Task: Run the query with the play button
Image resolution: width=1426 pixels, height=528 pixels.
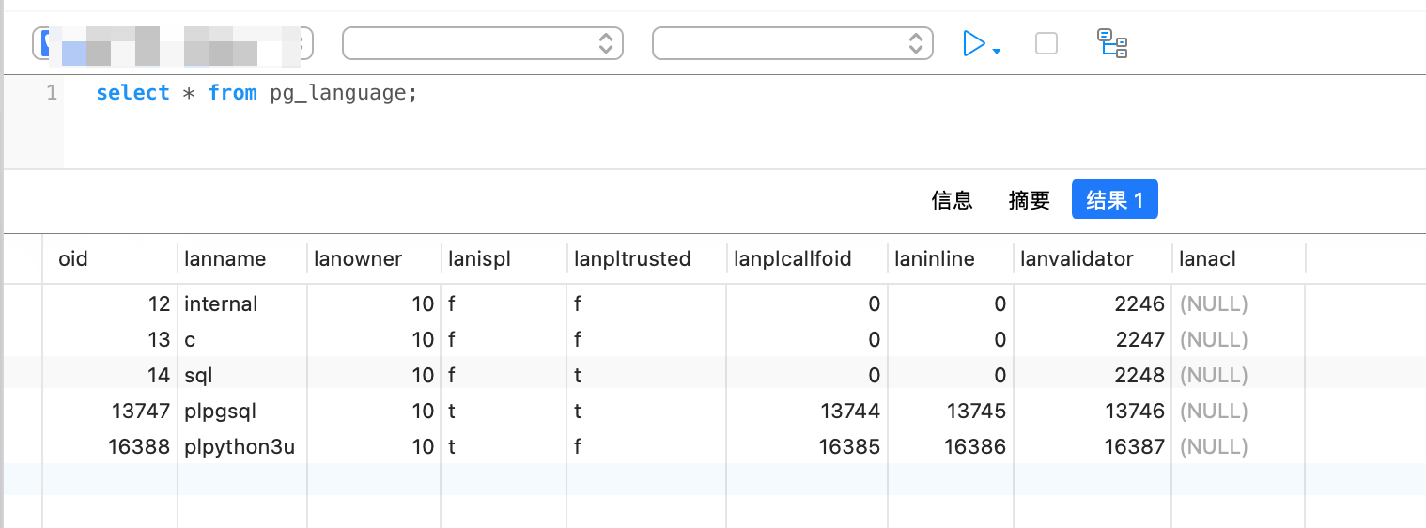Action: click(973, 43)
